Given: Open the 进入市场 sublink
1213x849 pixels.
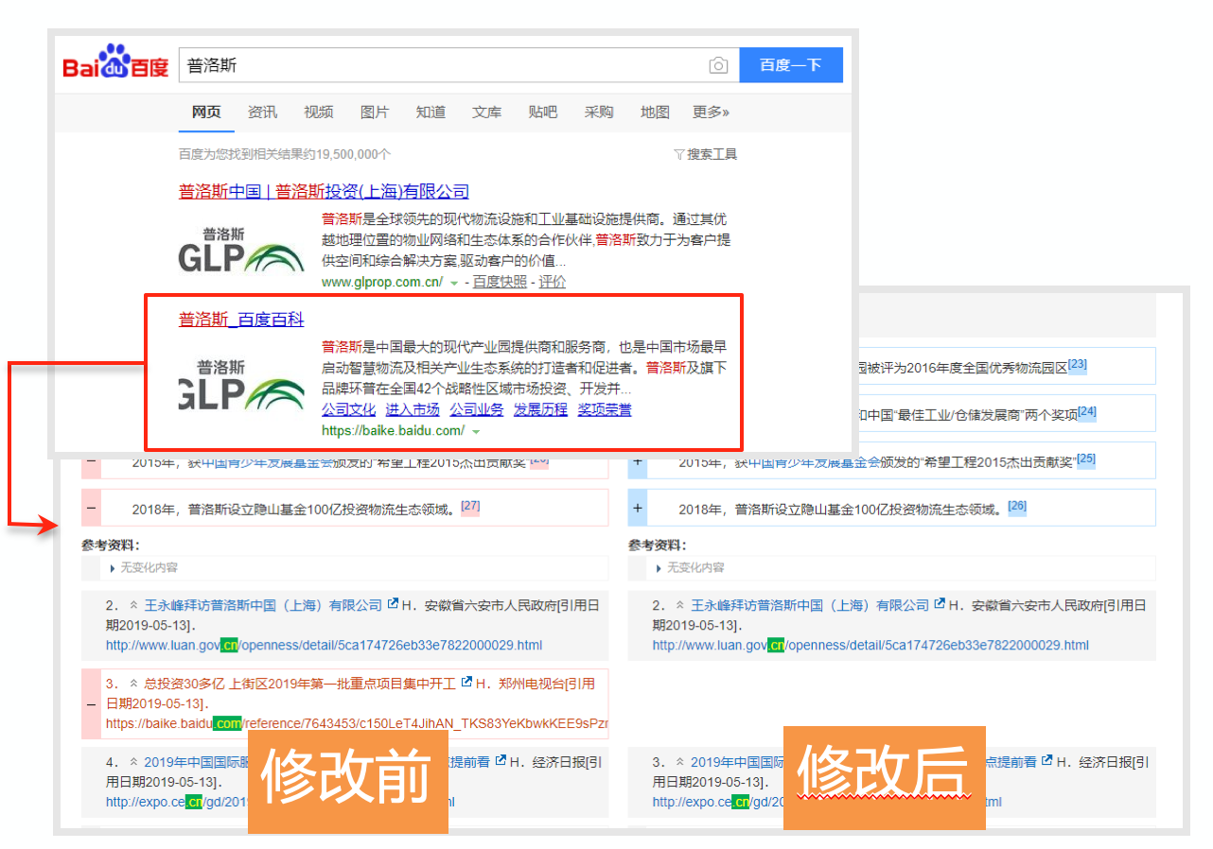Looking at the screenshot, I should tap(413, 409).
